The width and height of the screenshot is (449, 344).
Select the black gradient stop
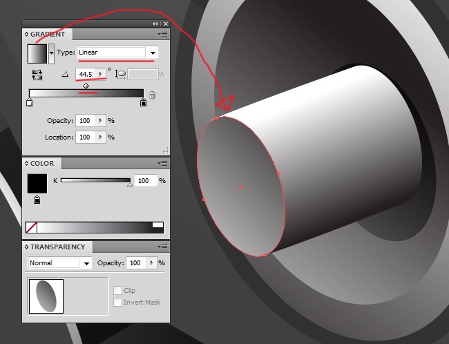pos(144,102)
